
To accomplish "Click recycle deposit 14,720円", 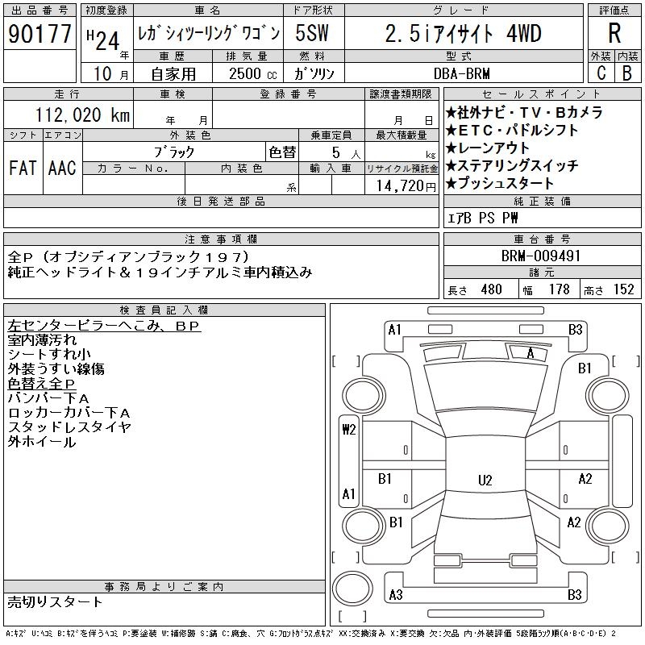I will (x=406, y=186).
